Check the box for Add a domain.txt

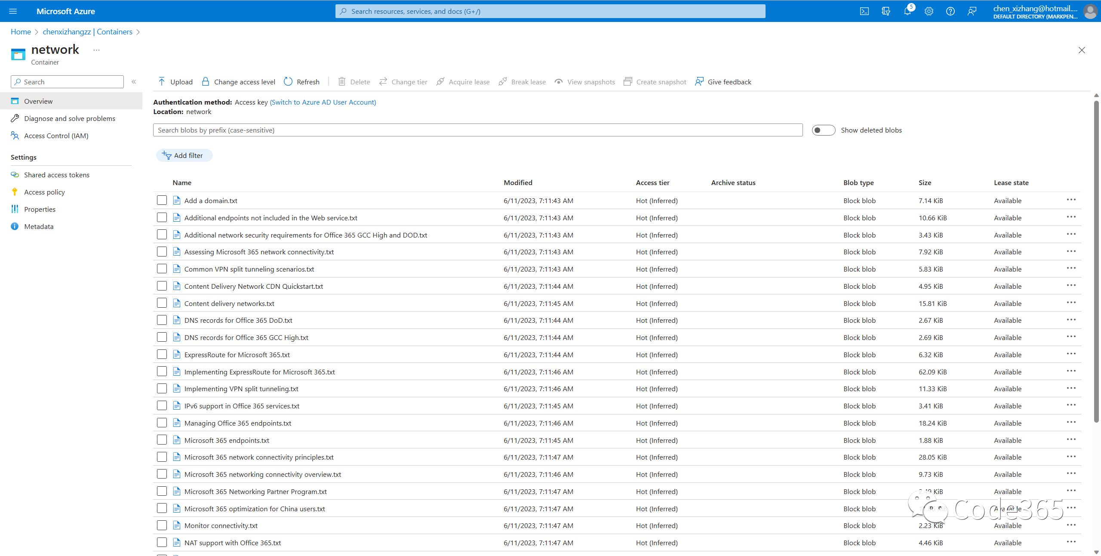(x=162, y=200)
